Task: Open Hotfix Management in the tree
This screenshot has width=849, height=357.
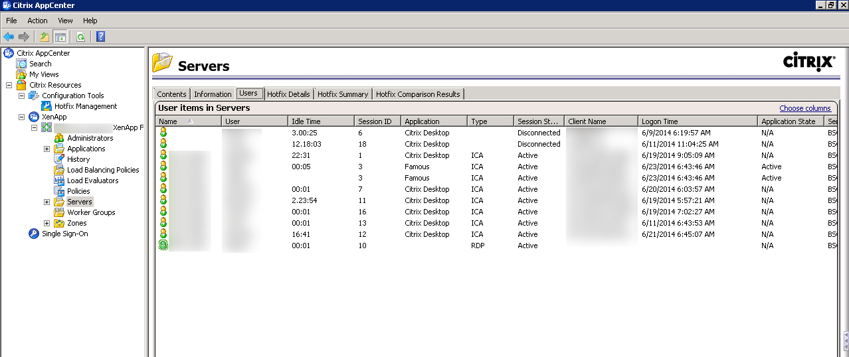Action: point(86,106)
